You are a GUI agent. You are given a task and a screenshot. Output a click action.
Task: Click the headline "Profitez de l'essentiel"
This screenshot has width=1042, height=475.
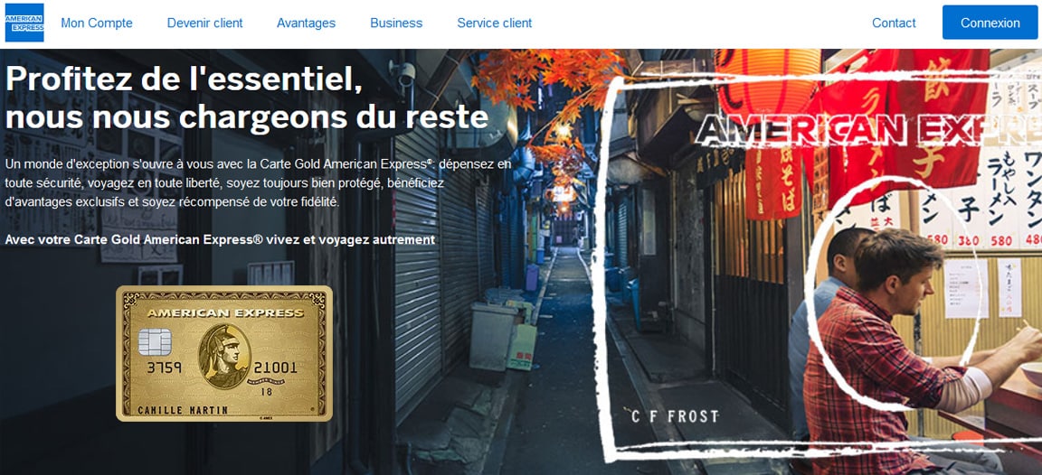pos(185,80)
